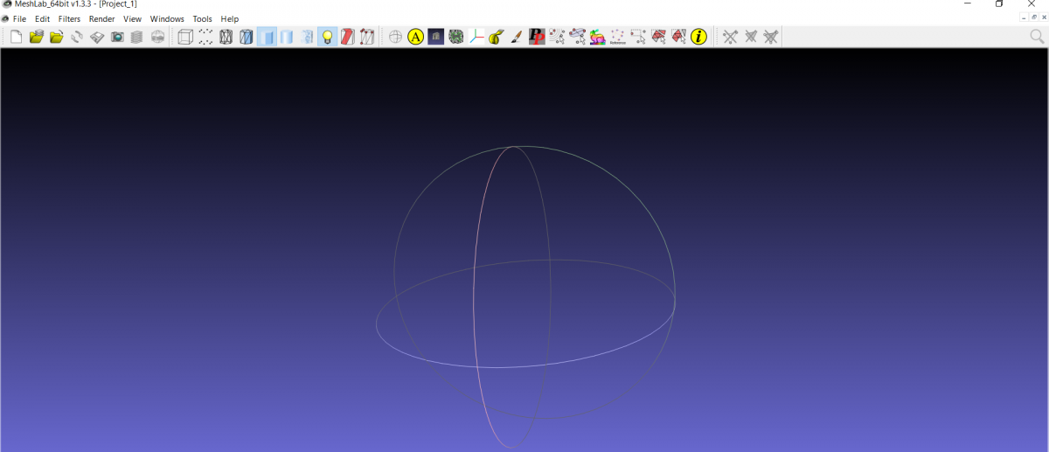Take a snapshot with the camera icon
The image size is (1049, 452).
click(116, 37)
